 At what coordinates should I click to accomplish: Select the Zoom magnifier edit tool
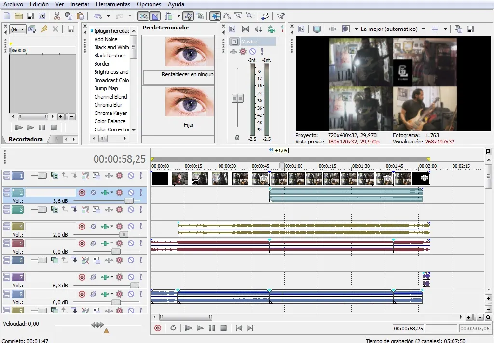coord(249,16)
